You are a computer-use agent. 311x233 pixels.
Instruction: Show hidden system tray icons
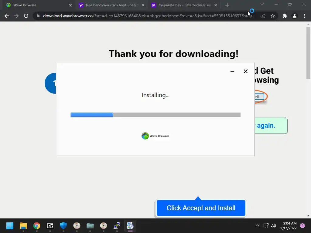(258, 226)
